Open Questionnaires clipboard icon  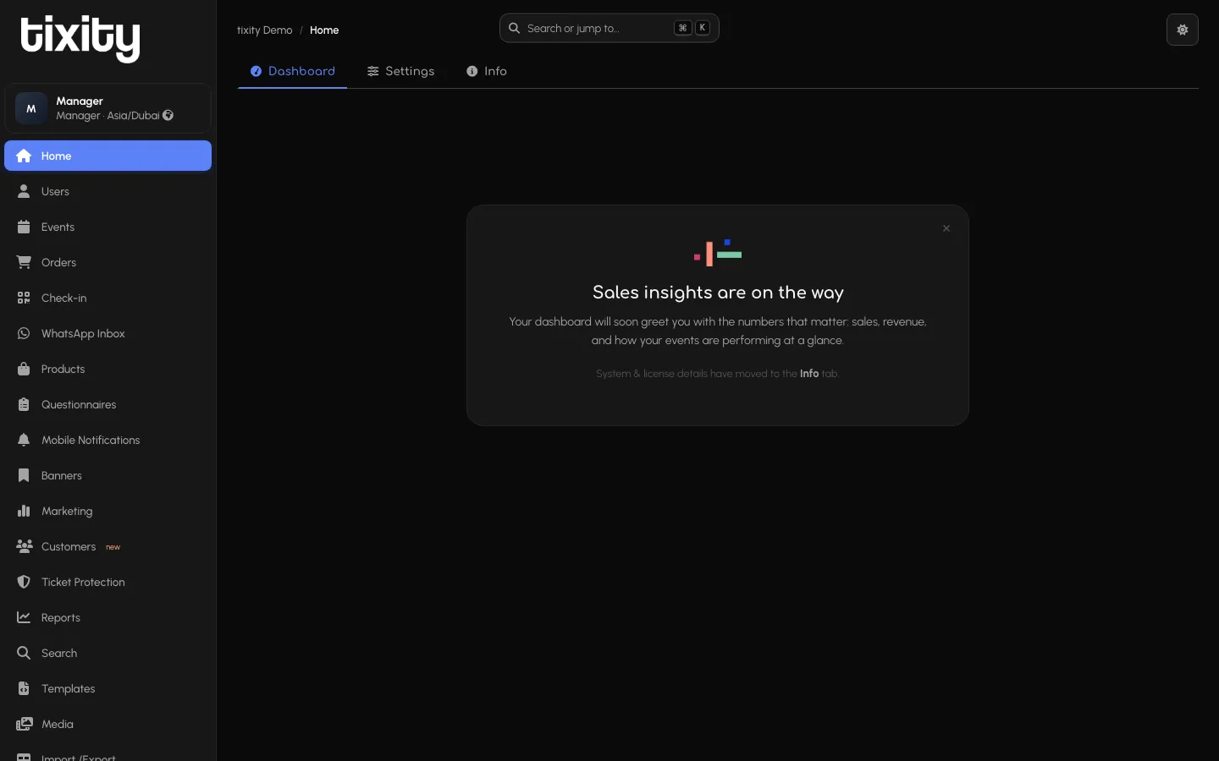click(x=24, y=404)
